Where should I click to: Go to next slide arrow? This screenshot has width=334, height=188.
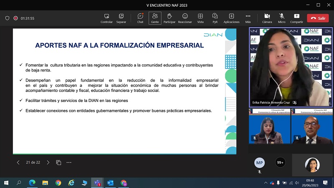coord(48,163)
